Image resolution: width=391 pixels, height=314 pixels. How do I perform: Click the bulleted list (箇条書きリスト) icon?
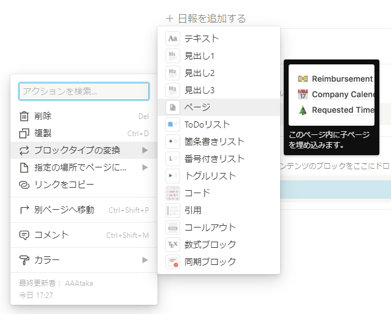[173, 142]
